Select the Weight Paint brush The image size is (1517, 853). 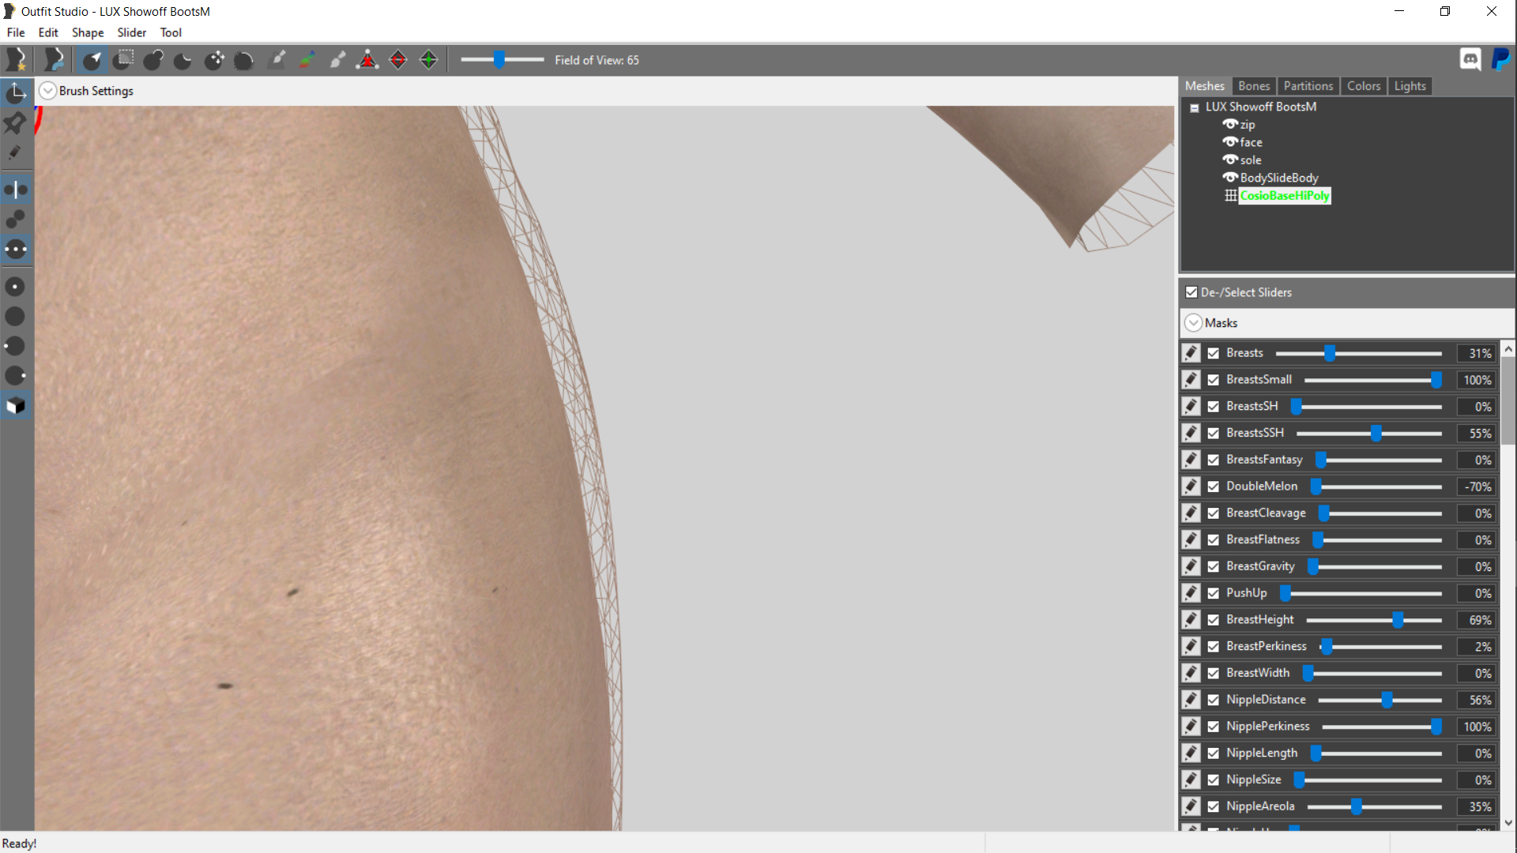point(277,60)
